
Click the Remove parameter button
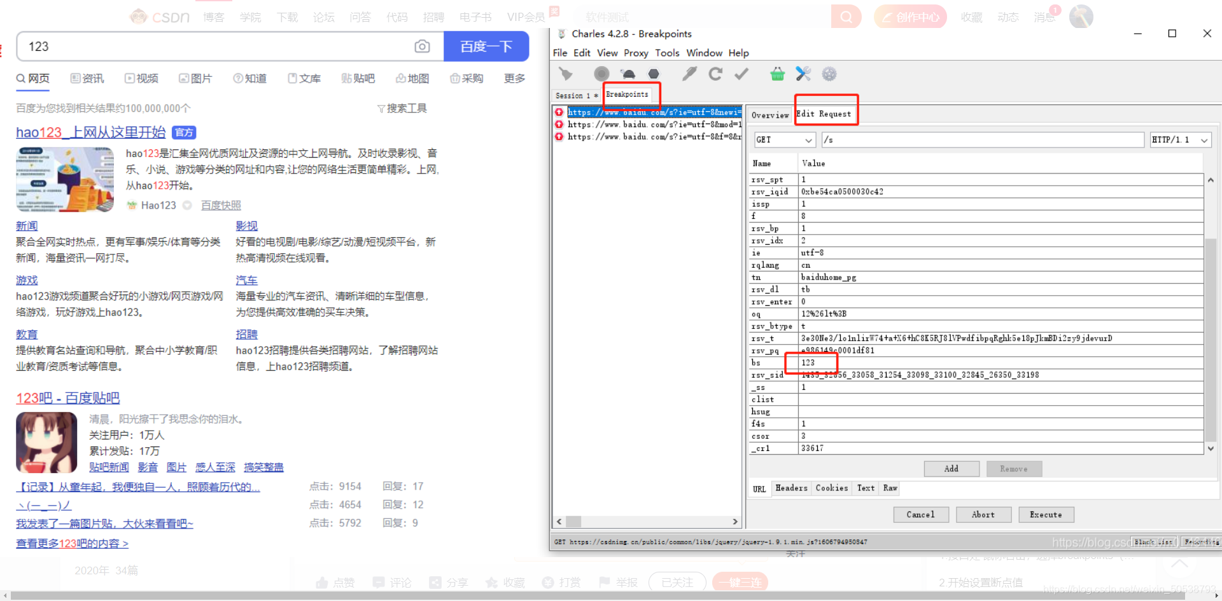tap(1014, 469)
